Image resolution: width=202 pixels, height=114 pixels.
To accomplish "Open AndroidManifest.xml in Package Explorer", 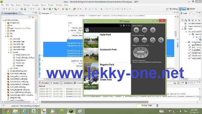I will [18, 71].
